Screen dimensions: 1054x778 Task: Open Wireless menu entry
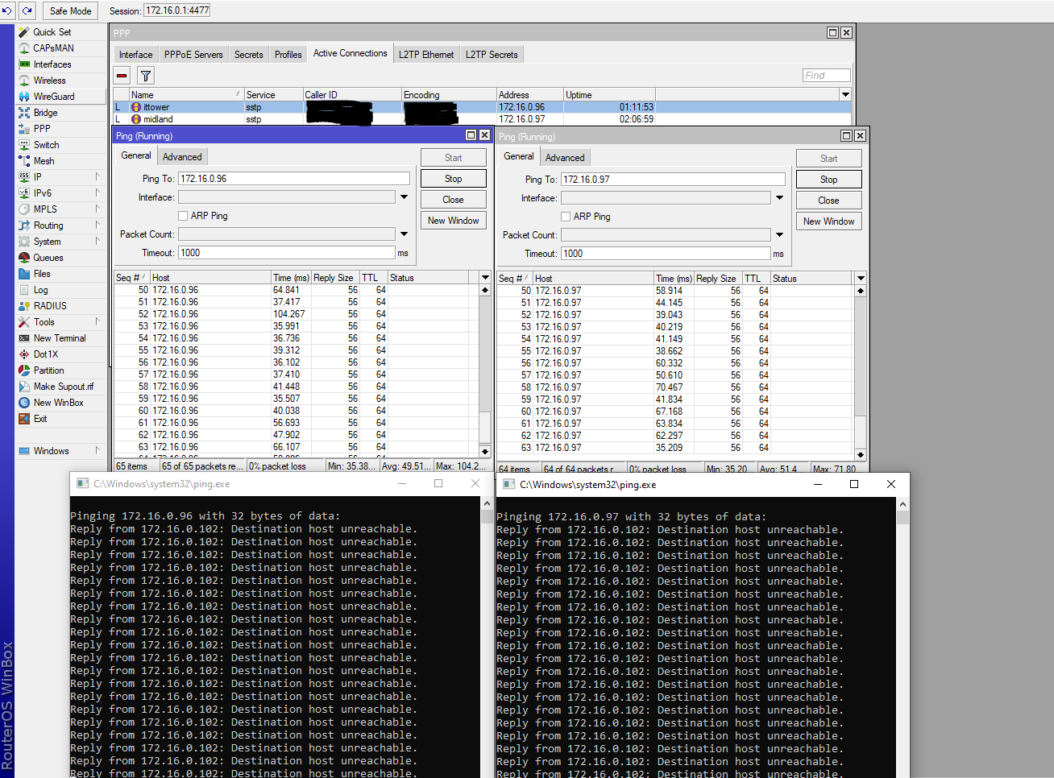click(x=49, y=81)
